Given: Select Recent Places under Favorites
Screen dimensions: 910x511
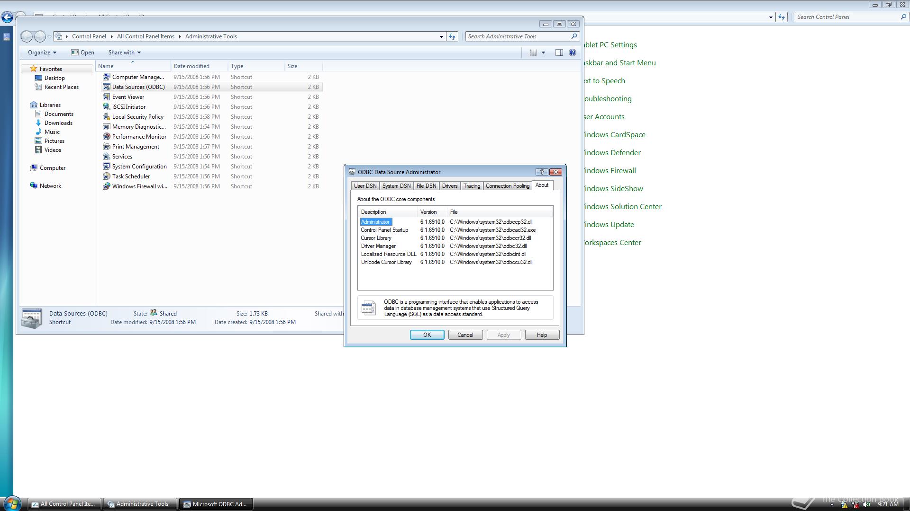Looking at the screenshot, I should [61, 87].
